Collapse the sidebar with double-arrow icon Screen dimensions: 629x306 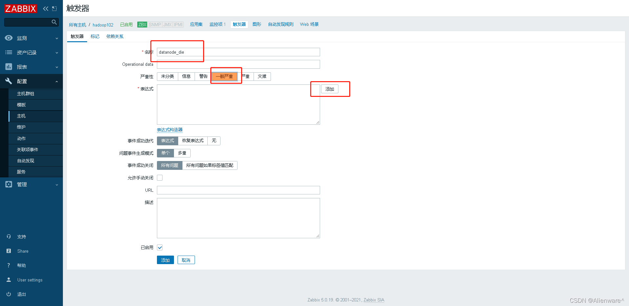point(46,9)
